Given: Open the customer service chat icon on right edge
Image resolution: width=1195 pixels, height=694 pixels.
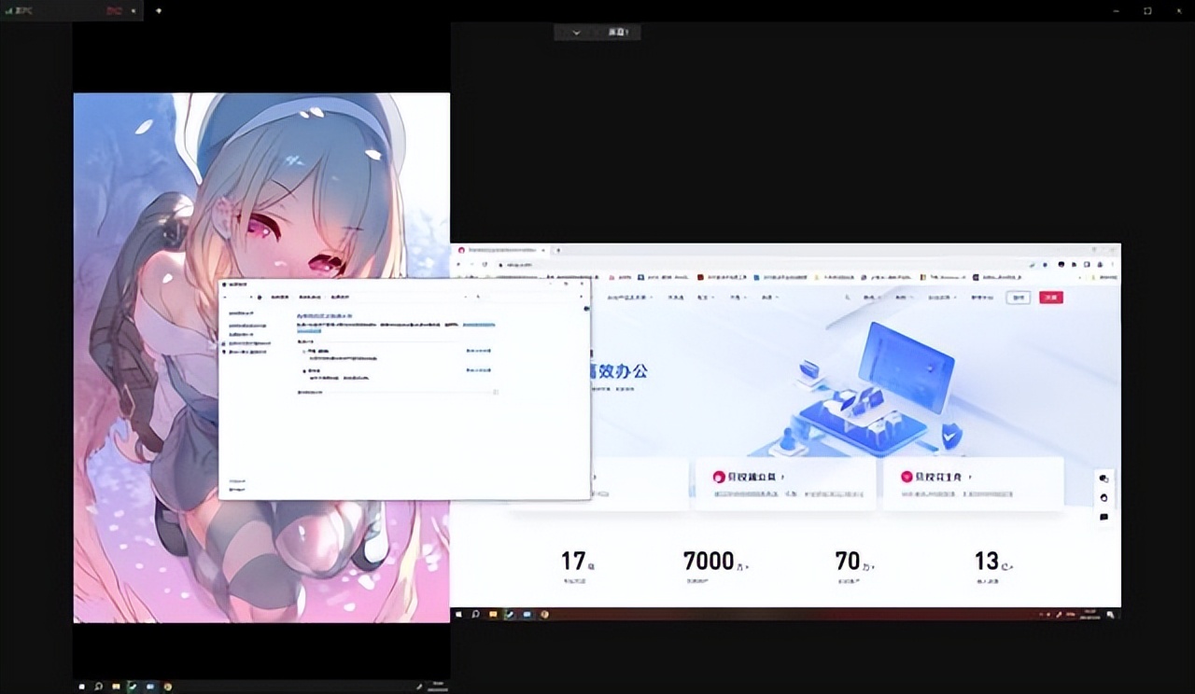Looking at the screenshot, I should pos(1104,478).
